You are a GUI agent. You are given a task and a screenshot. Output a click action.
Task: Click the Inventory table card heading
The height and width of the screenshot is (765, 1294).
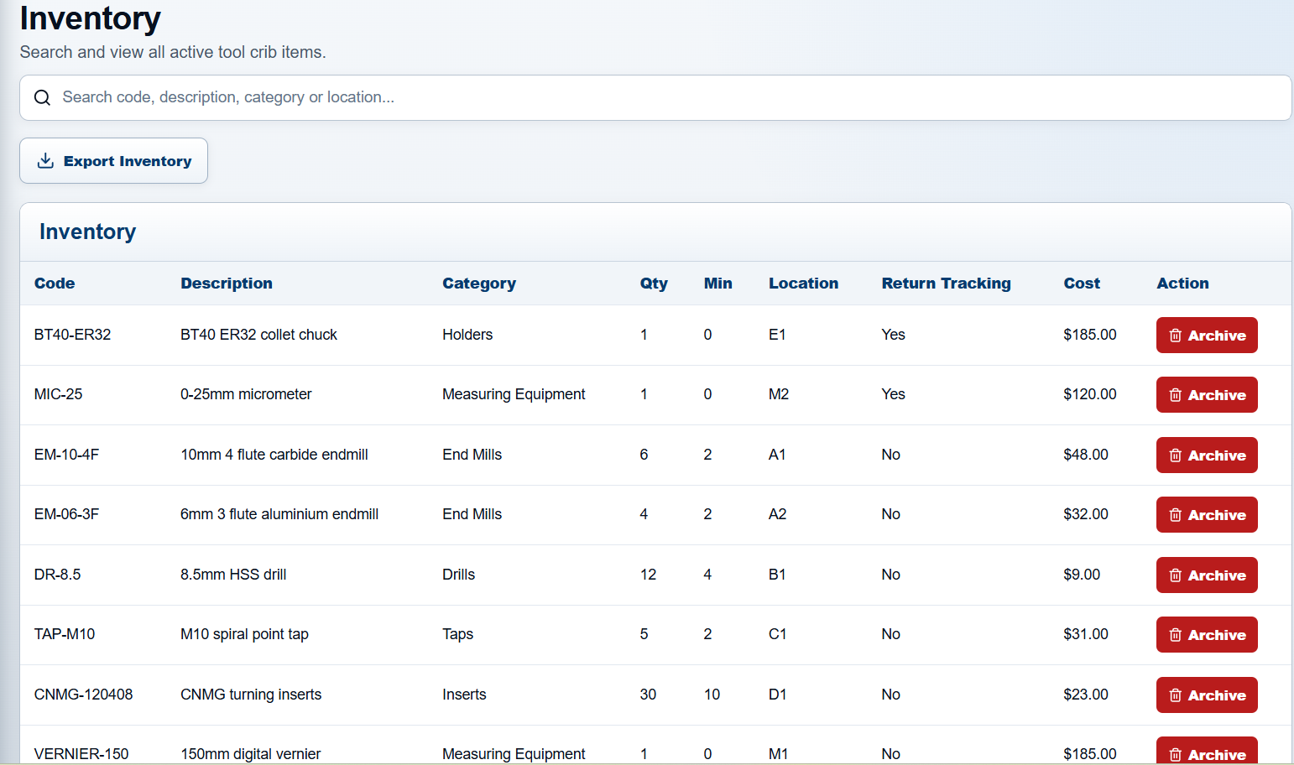click(x=87, y=232)
